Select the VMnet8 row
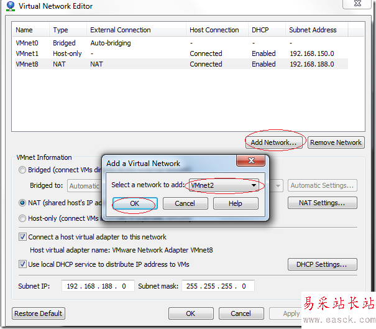The width and height of the screenshot is (376, 329). click(181, 64)
